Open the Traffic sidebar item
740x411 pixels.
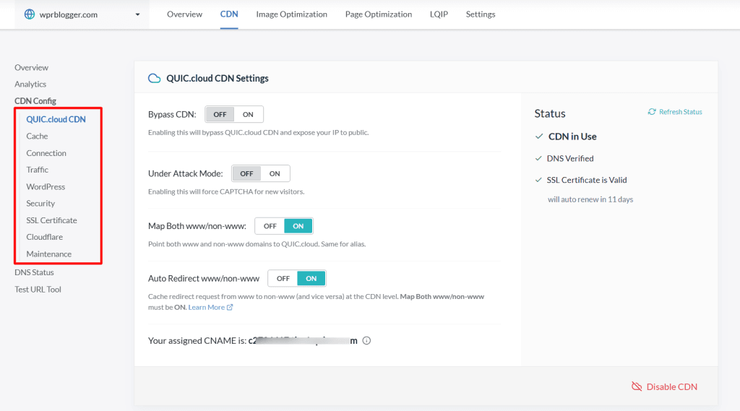point(38,170)
